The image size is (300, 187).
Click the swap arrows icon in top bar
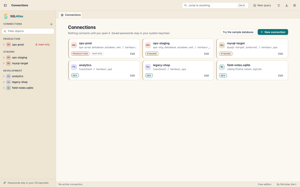279,5
